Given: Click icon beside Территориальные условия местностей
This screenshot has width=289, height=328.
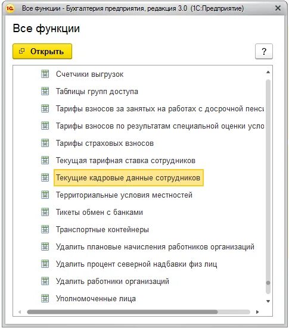Looking at the screenshot, I should (x=45, y=195).
